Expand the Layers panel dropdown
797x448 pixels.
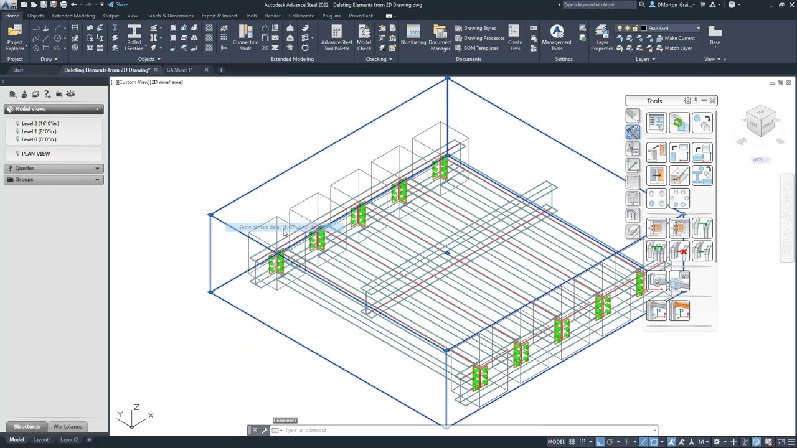645,59
